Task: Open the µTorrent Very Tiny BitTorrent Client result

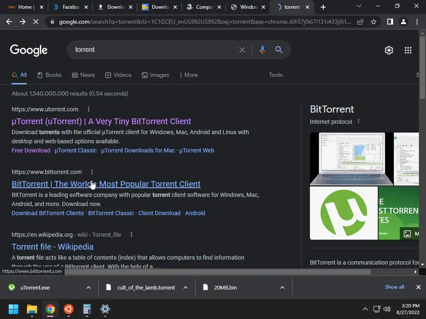Action: (x=102, y=121)
